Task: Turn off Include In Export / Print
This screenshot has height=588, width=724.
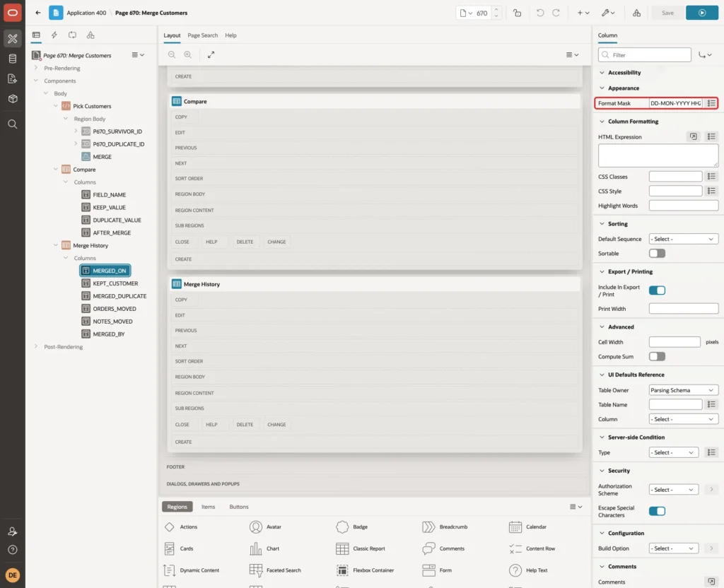Action: pos(657,290)
